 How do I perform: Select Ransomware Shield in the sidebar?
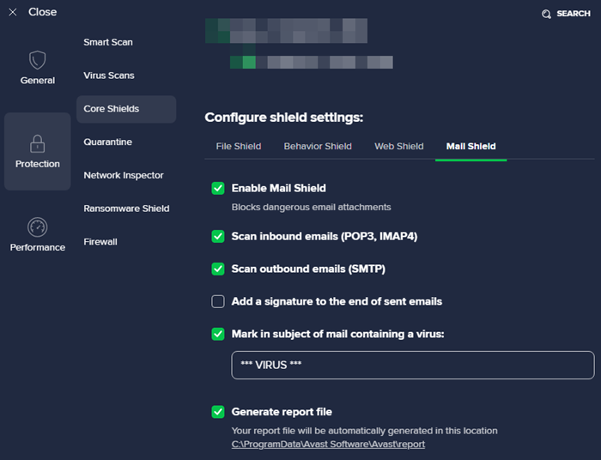(x=126, y=209)
